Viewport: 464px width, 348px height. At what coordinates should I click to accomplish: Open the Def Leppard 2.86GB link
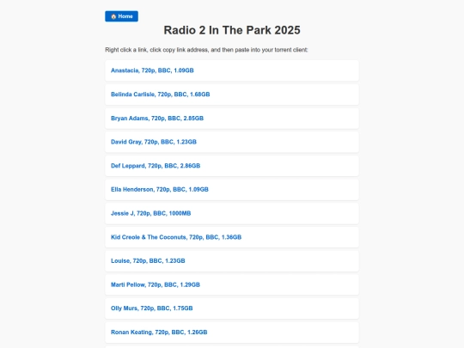pos(156,166)
